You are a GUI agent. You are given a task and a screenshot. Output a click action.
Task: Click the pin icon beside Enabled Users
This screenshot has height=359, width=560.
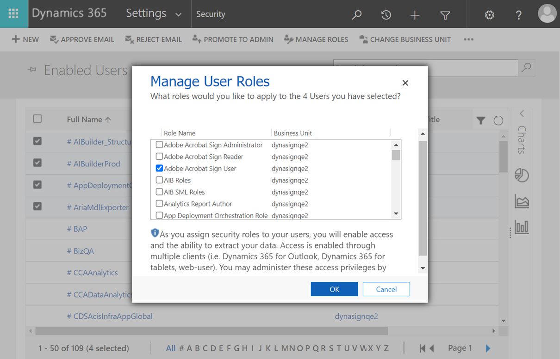(32, 70)
